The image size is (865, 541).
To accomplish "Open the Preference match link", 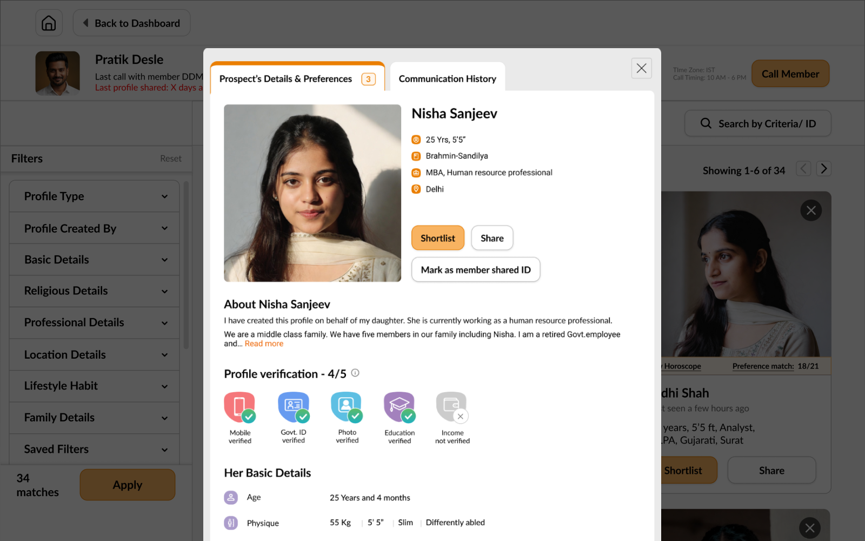I will pyautogui.click(x=763, y=366).
